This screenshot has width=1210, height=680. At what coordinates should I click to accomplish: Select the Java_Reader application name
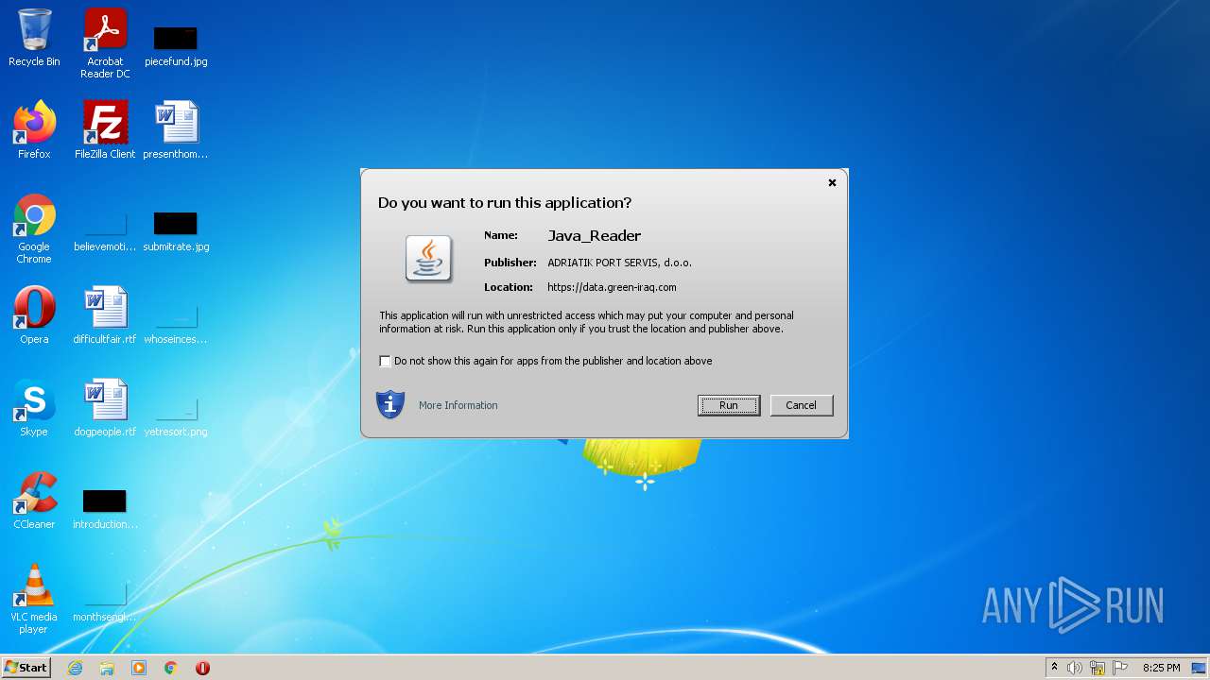[594, 236]
